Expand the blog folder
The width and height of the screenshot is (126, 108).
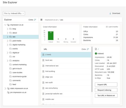click(8, 29)
